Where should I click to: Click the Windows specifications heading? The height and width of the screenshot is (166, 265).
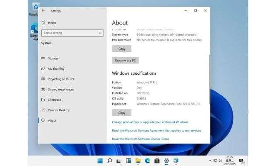pos(134,73)
